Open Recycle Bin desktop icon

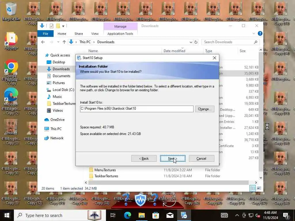point(11,12)
